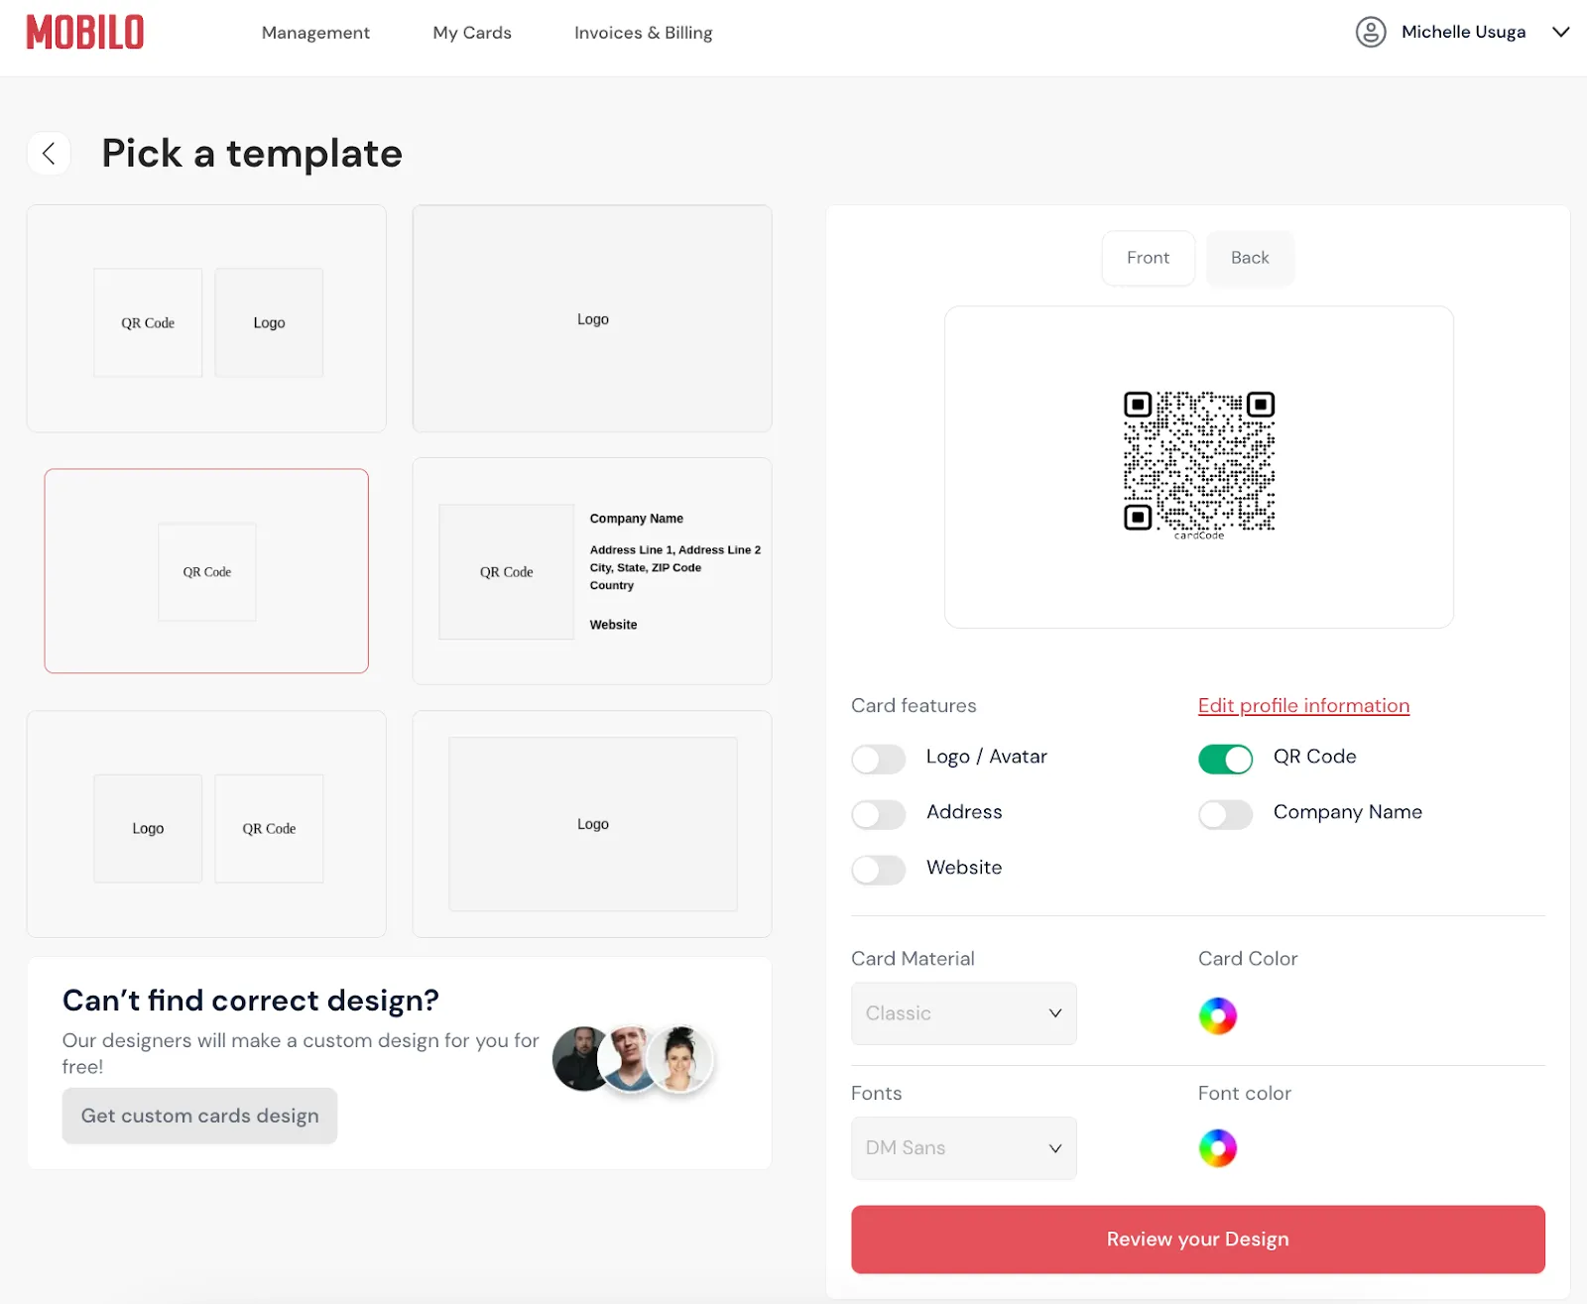
Task: Click the back arrow beside Pick a template
Action: click(49, 154)
